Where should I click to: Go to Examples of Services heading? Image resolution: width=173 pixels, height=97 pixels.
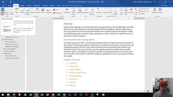pyautogui.click(x=12, y=37)
